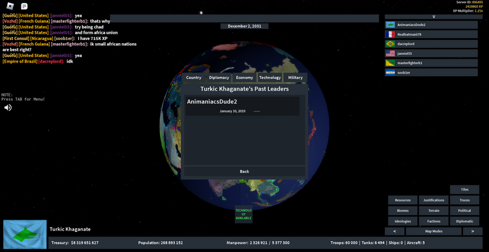Viewport: 489px width, 252px height.
Task: Select player dacreplord in the list
Action: click(x=431, y=44)
